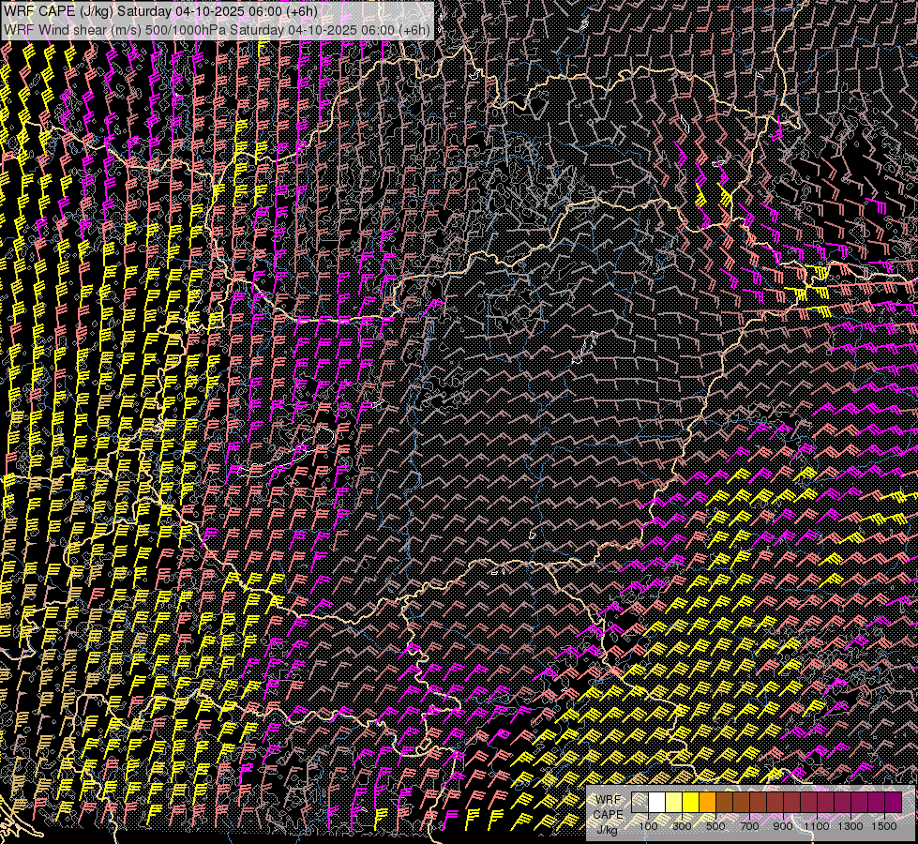Select the 1500 label on the legend
Viewport: 918px width, 844px height.
pyautogui.click(x=884, y=826)
